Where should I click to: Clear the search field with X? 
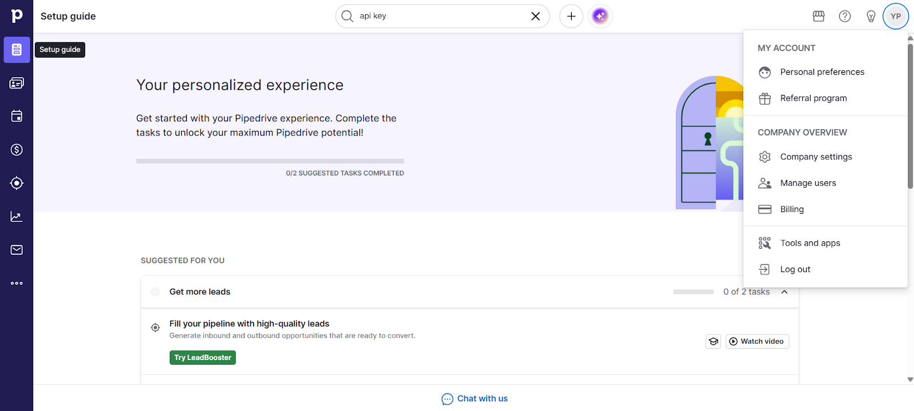coord(535,16)
